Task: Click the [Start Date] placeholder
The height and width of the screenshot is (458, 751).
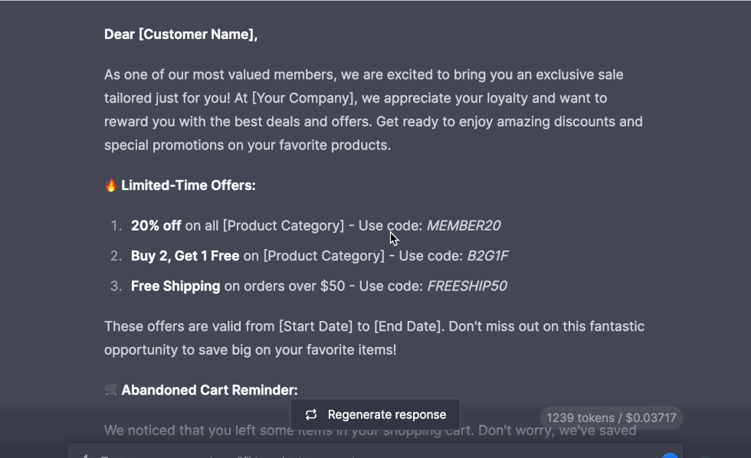Action: (x=315, y=326)
